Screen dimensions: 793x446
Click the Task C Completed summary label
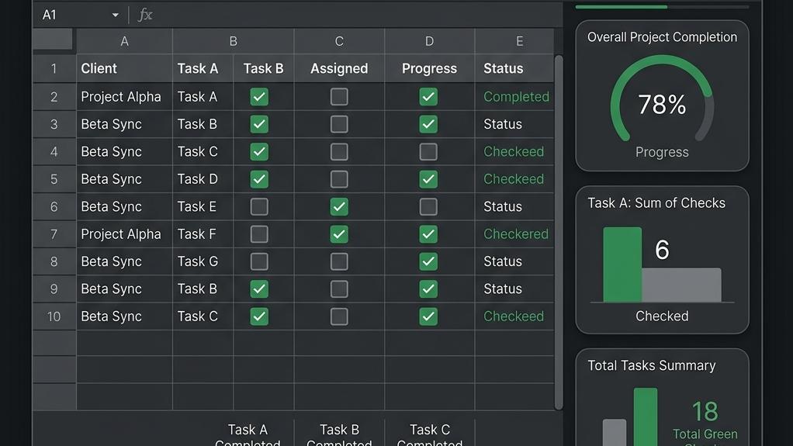pos(429,436)
